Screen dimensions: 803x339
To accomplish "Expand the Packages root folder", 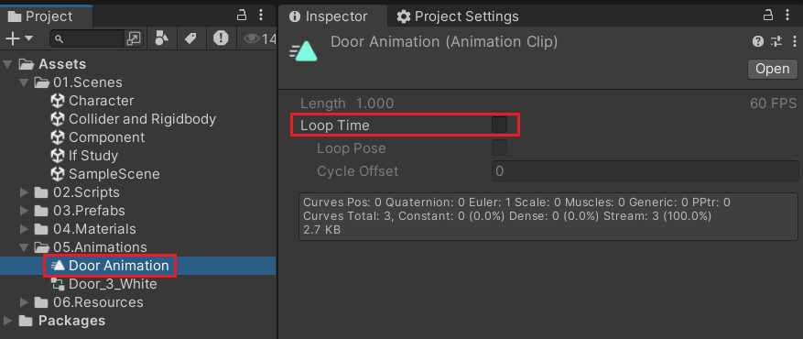I will pyautogui.click(x=7, y=321).
